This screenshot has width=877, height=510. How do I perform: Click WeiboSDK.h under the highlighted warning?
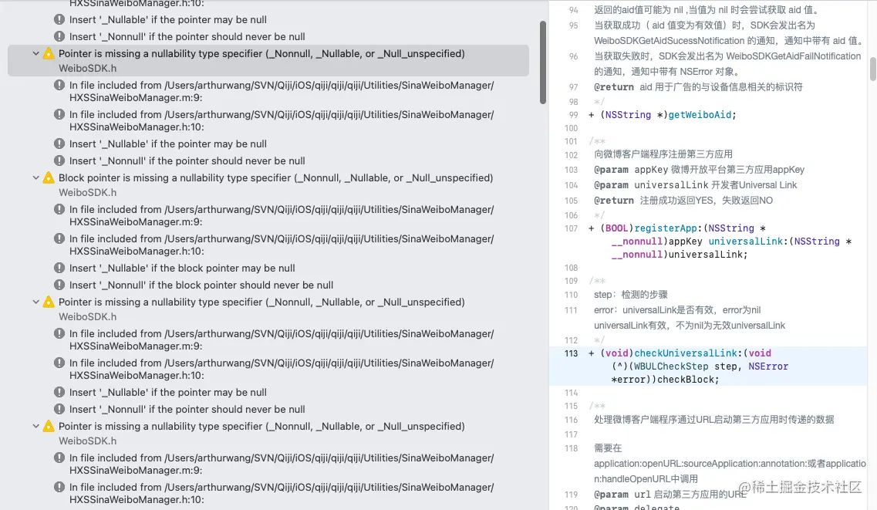tap(88, 68)
